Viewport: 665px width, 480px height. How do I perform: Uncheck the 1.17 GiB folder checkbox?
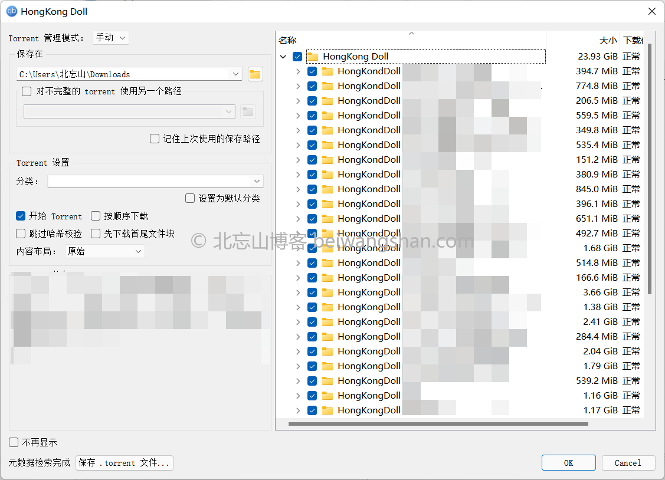click(x=312, y=410)
